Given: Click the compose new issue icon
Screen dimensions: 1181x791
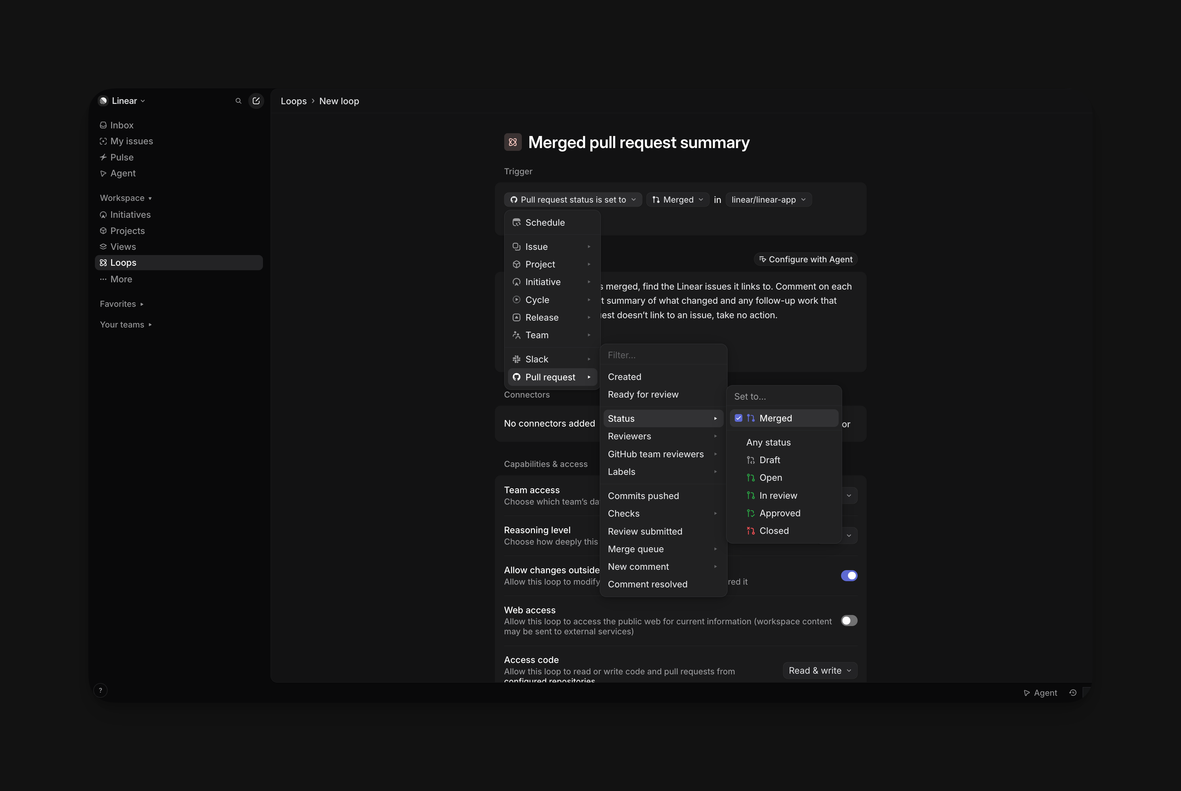Looking at the screenshot, I should tap(256, 101).
